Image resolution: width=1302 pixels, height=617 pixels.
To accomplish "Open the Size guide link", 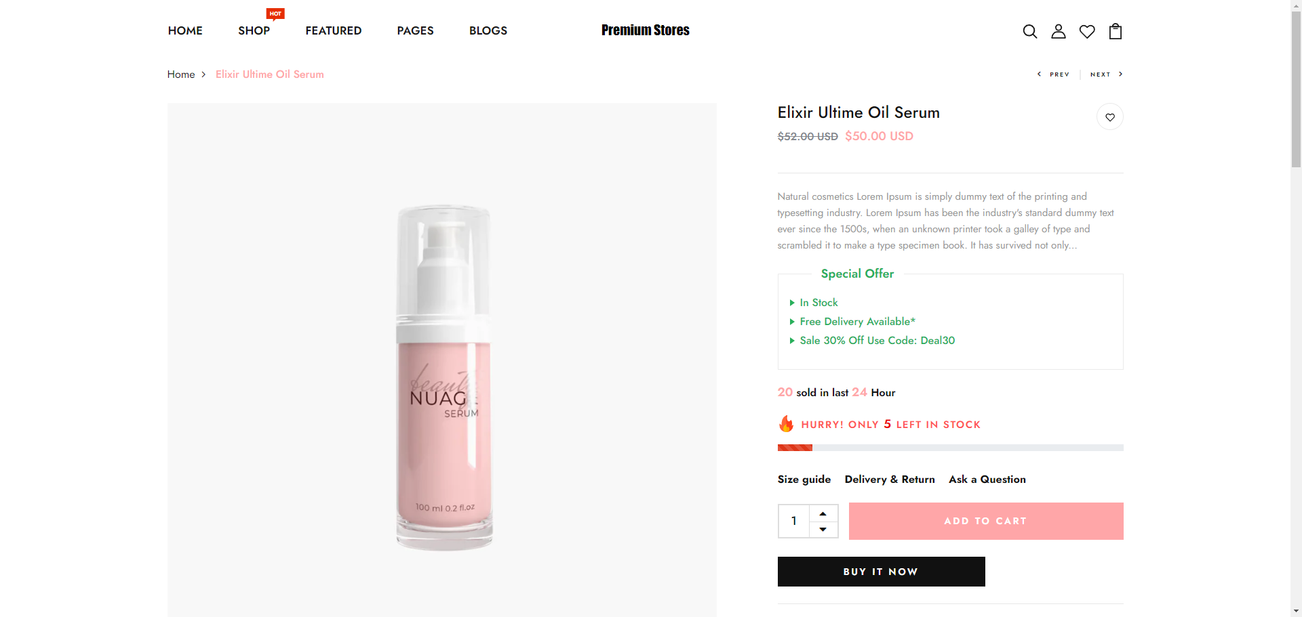I will pos(804,480).
